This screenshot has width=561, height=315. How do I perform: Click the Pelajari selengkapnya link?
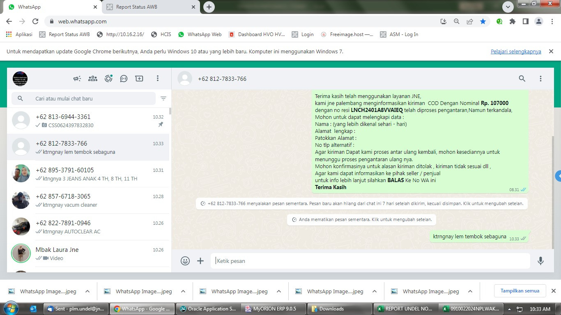[516, 52]
